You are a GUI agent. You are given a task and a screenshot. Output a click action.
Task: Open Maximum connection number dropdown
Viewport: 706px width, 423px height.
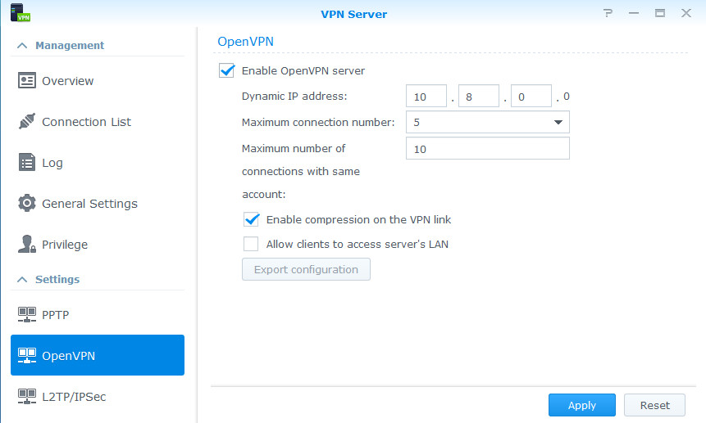click(488, 122)
